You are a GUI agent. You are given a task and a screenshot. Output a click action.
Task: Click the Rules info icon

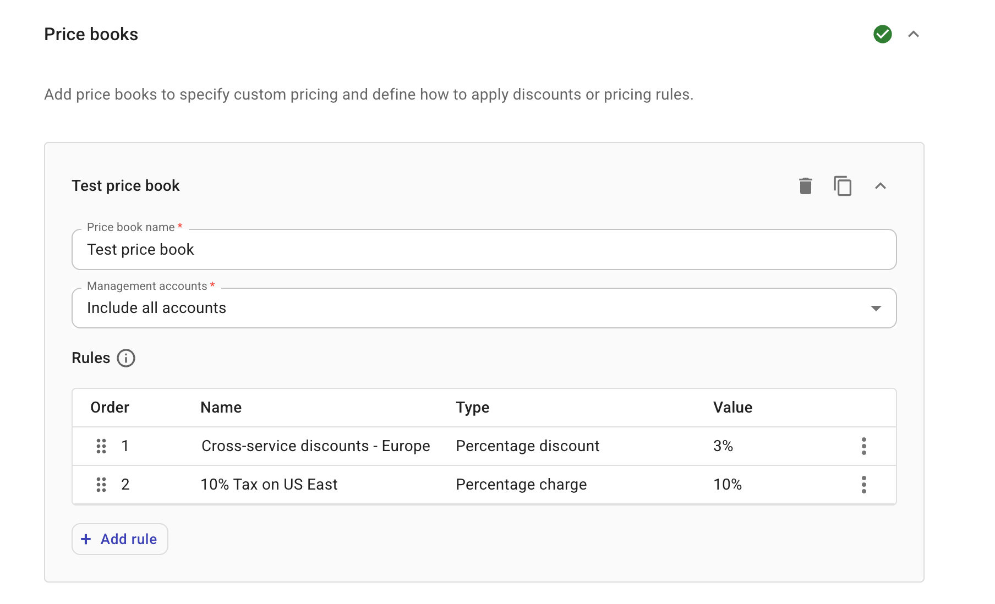click(x=126, y=358)
